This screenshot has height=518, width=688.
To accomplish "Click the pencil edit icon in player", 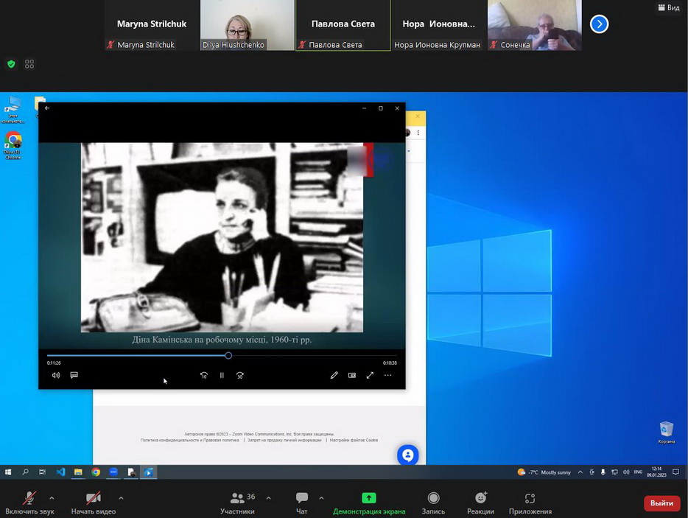I will point(334,375).
